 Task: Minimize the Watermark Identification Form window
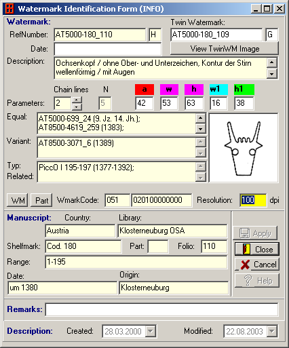pos(256,9)
